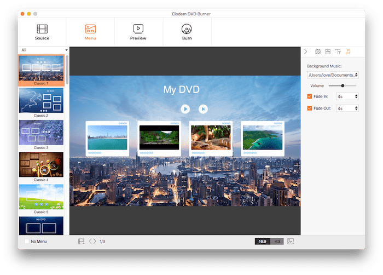Screen dimensions: 383x275
Task: Open the background settings tab icon
Action: coord(318,51)
